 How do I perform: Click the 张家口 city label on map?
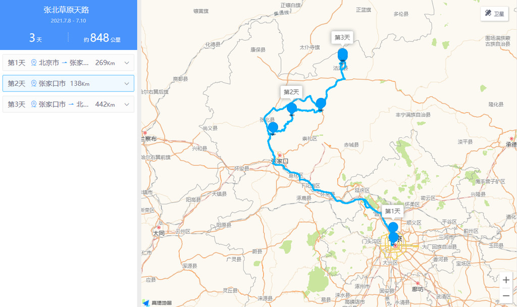280,161
